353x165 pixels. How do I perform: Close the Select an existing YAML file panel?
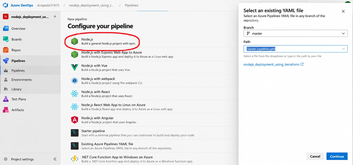pos(343,11)
